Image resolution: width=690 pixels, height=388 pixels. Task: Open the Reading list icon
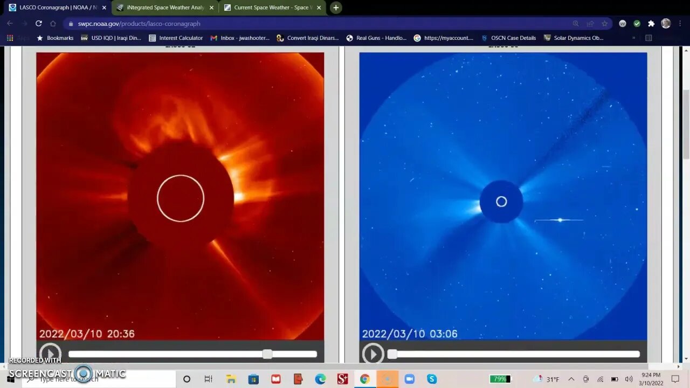click(x=648, y=38)
